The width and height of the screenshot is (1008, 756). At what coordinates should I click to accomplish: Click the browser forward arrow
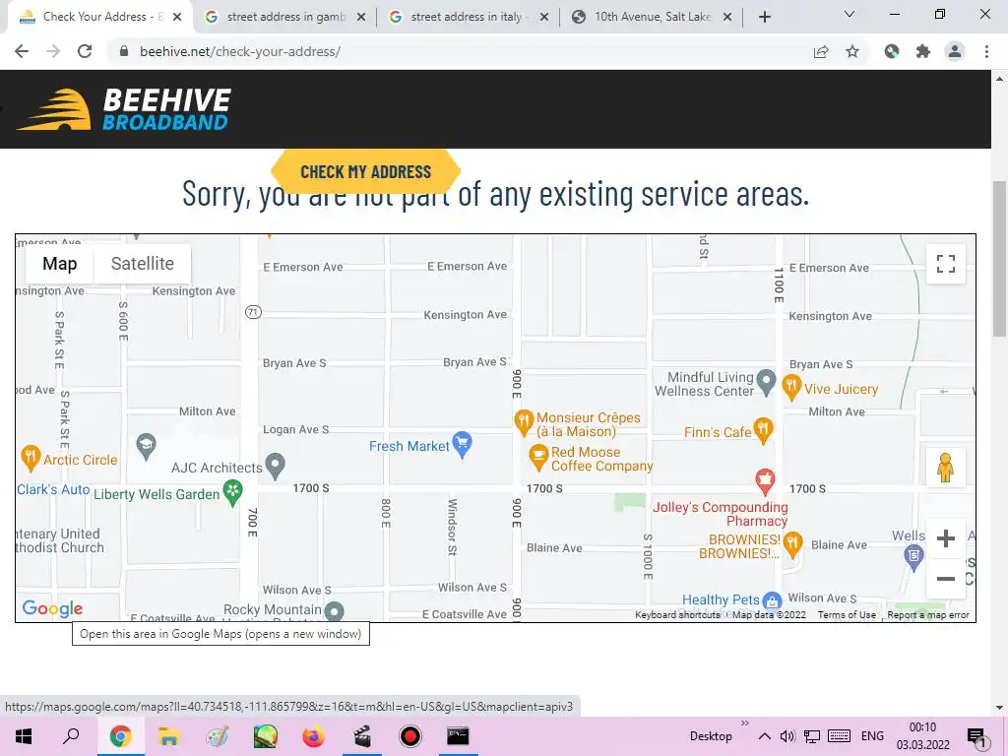click(x=53, y=51)
